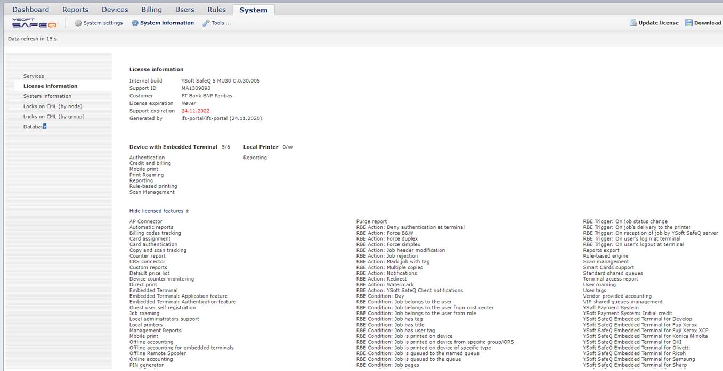Collapse list with Hide licensed features
Viewport: 723px width, 371px height.
(x=159, y=211)
